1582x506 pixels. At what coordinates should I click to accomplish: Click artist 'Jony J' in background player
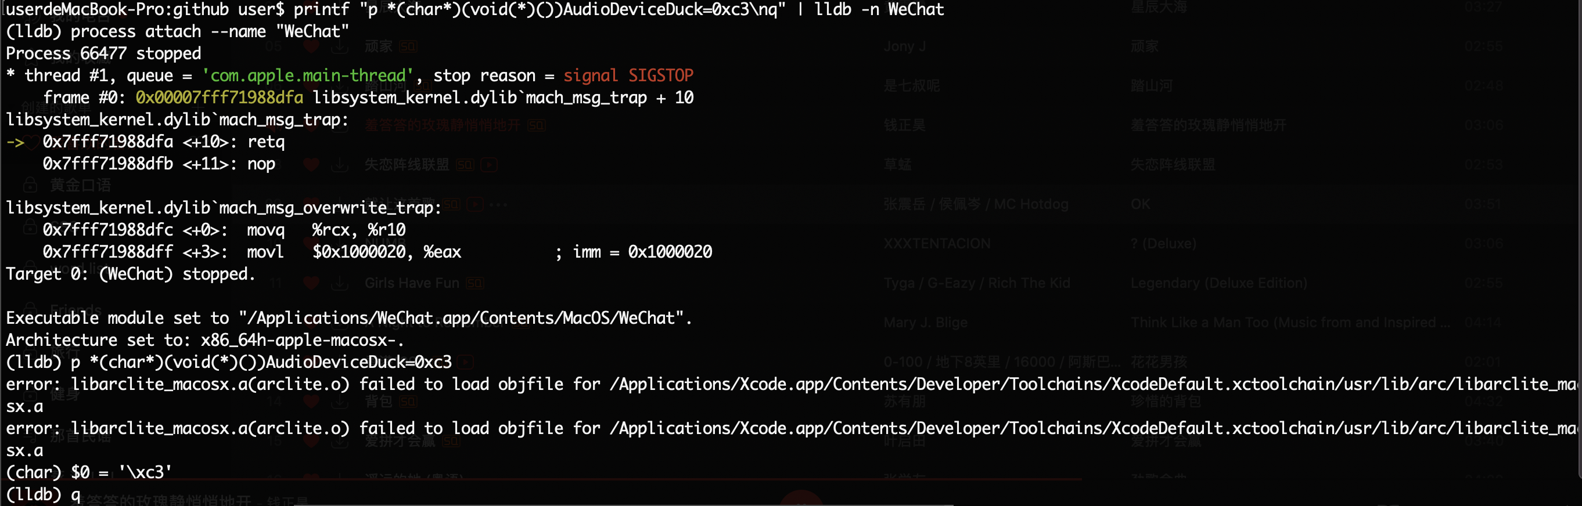905,46
